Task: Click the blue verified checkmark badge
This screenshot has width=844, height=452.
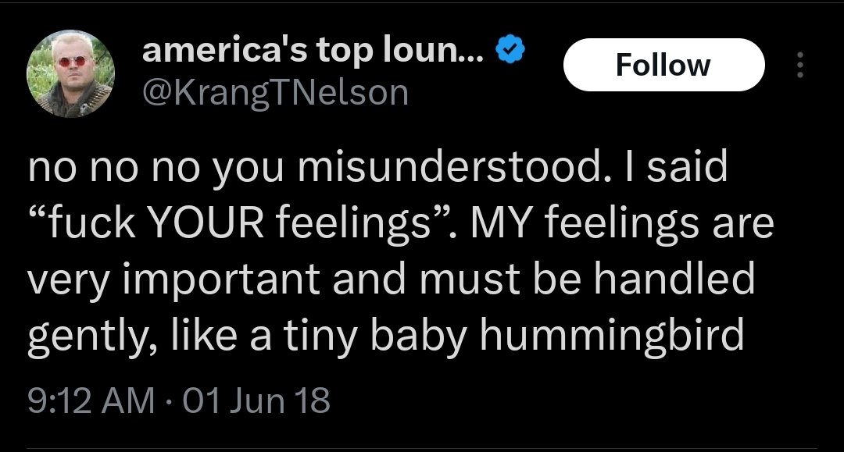Action: pos(511,52)
